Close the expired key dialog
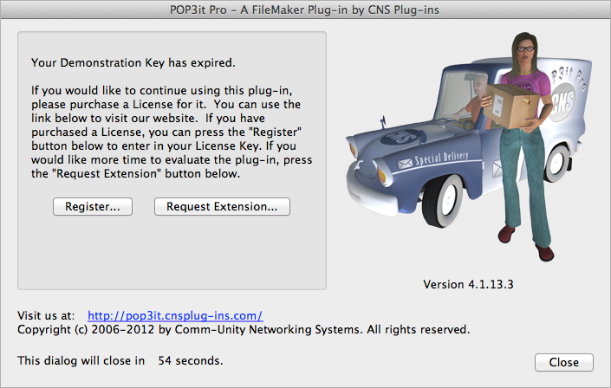The height and width of the screenshot is (388, 611). tap(564, 362)
